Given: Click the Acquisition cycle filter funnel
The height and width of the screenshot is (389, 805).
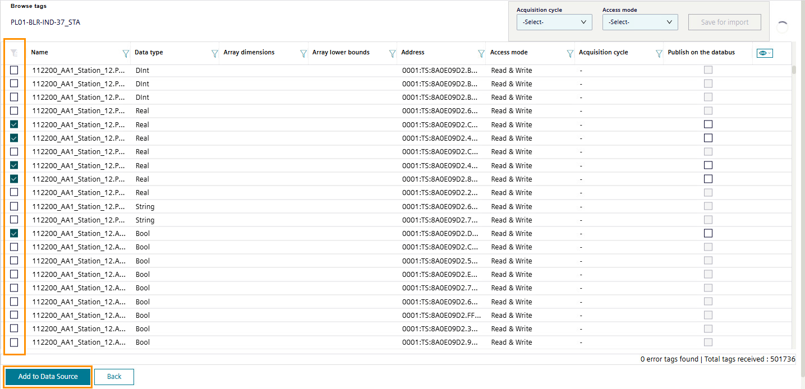Looking at the screenshot, I should coord(658,53).
